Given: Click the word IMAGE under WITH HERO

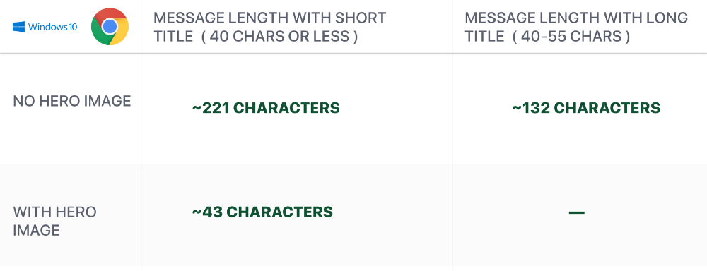Looking at the screenshot, I should (x=36, y=231).
